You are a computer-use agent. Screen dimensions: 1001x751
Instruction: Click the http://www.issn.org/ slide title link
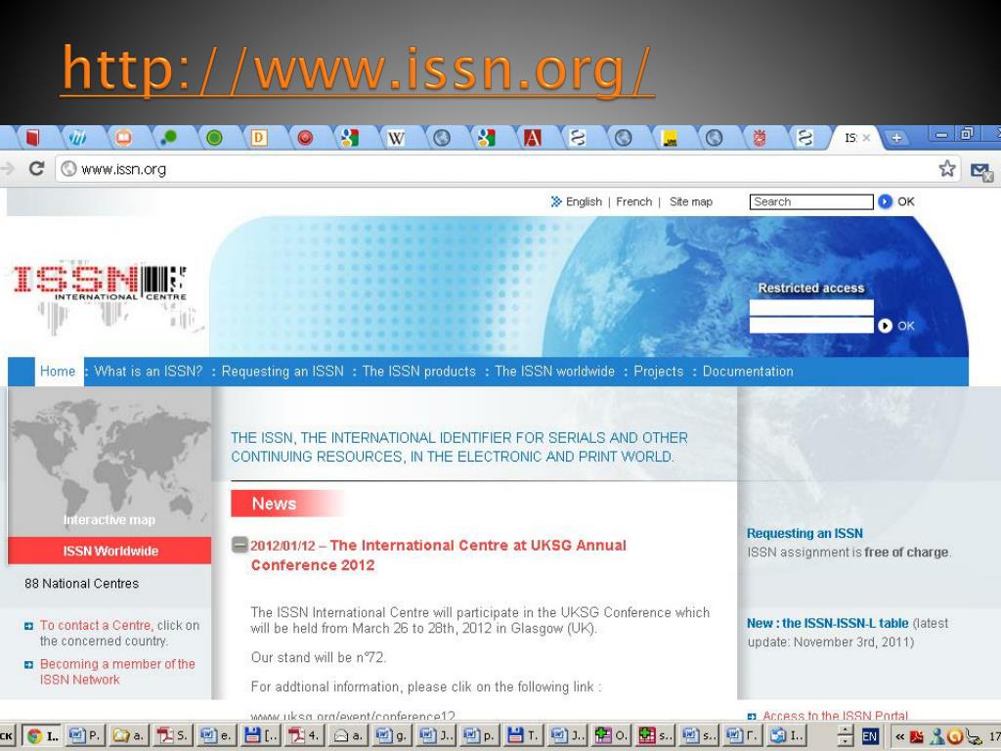[356, 69]
